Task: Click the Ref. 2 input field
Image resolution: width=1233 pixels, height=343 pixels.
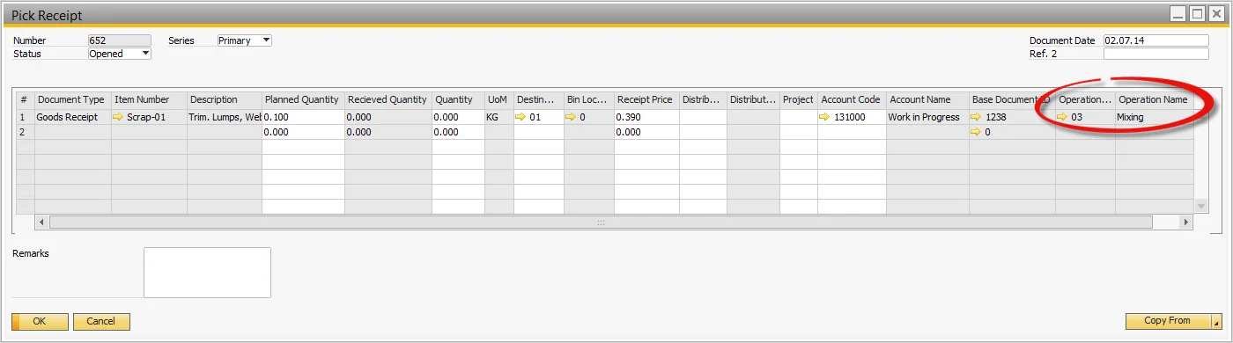Action: click(x=1155, y=54)
